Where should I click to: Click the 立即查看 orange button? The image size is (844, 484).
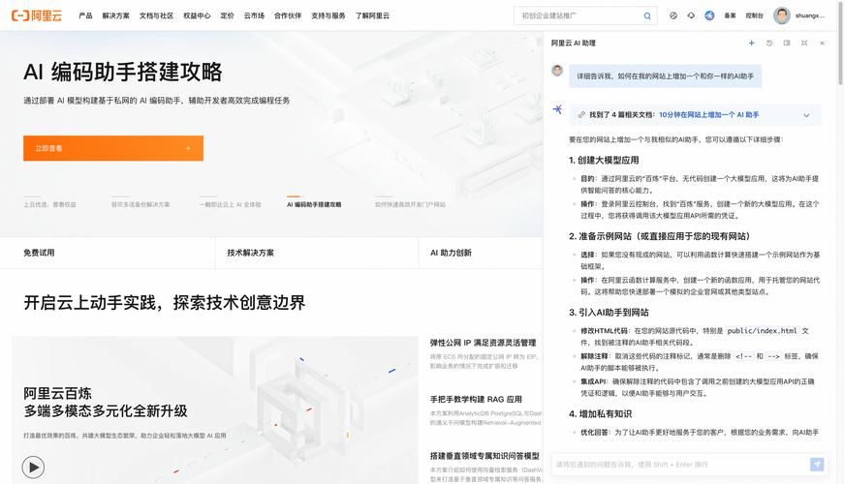click(113, 148)
